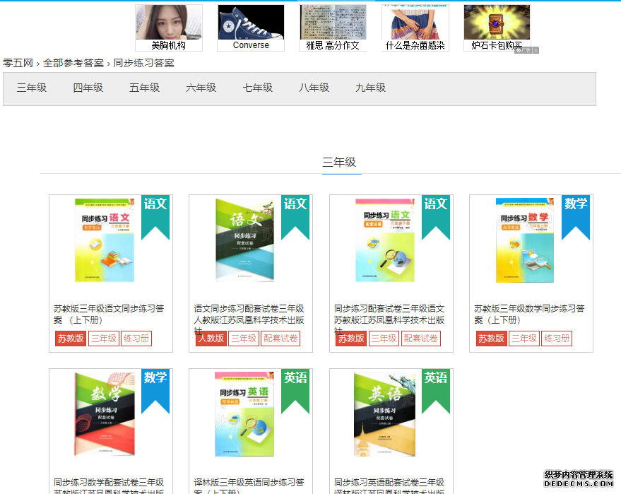Close the ad banner with the X icon

click(536, 50)
